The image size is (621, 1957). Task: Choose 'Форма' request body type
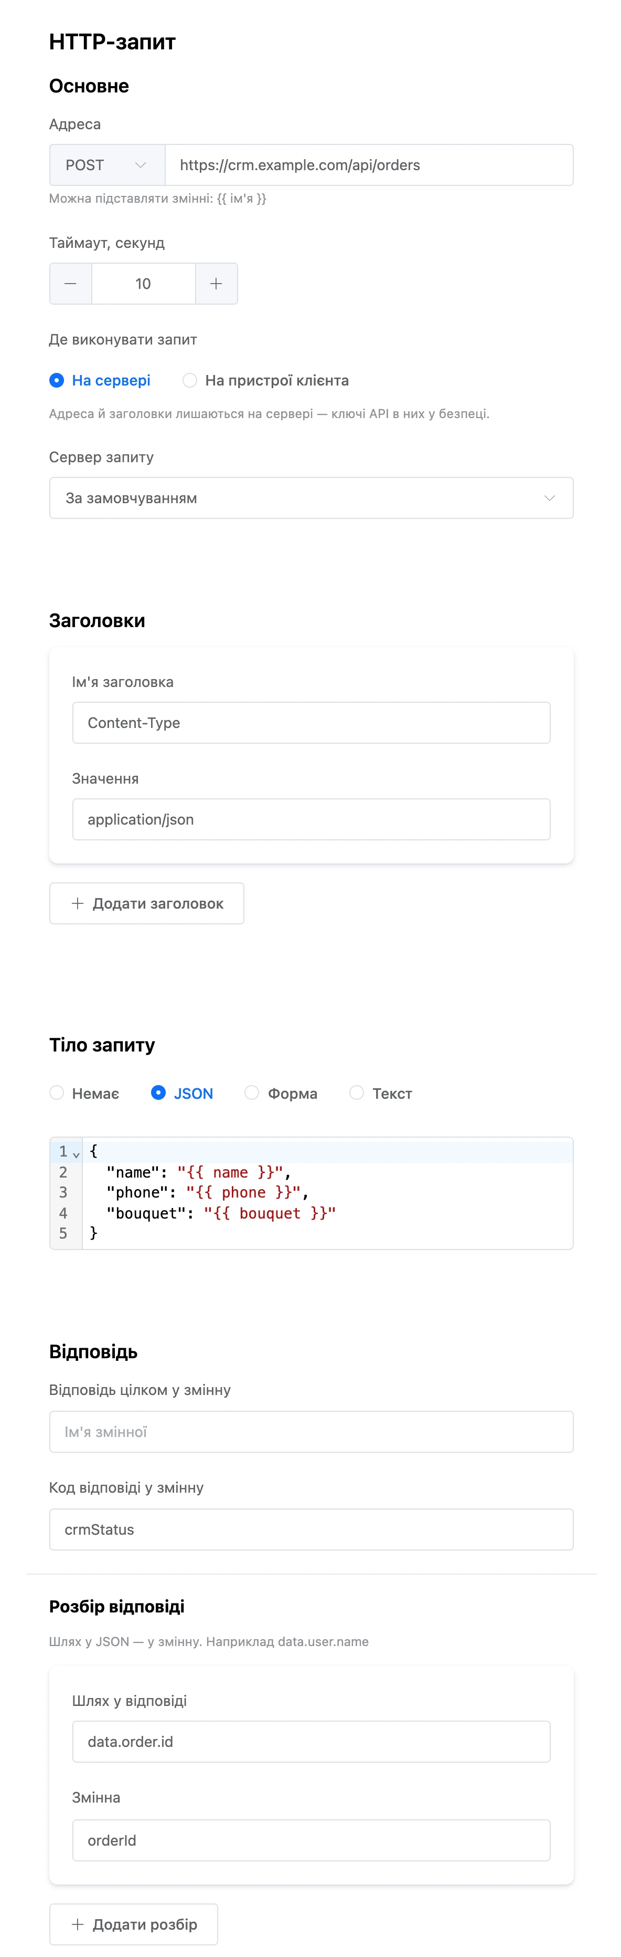click(x=281, y=1092)
